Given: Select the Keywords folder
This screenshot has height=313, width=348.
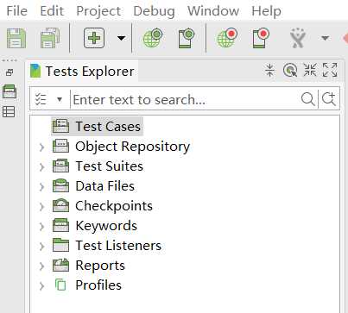Looking at the screenshot, I should (x=95, y=226).
